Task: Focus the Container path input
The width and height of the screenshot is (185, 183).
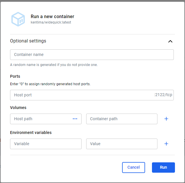Action: click(122, 119)
